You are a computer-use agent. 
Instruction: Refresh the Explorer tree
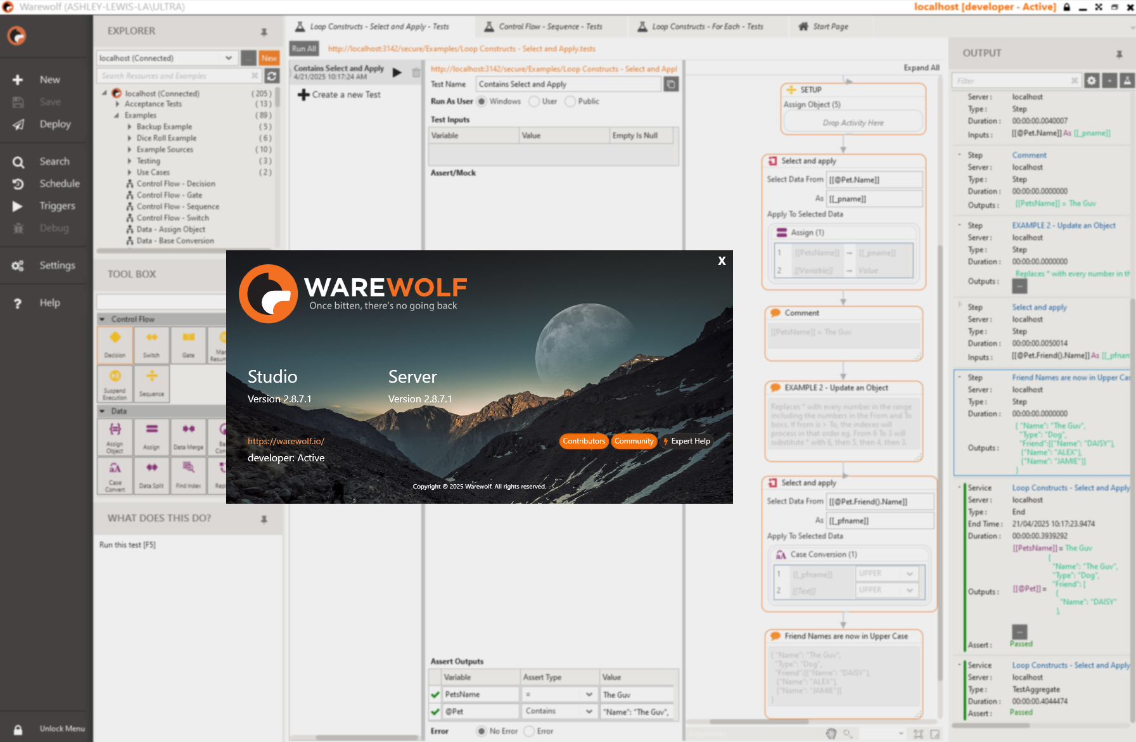click(272, 76)
